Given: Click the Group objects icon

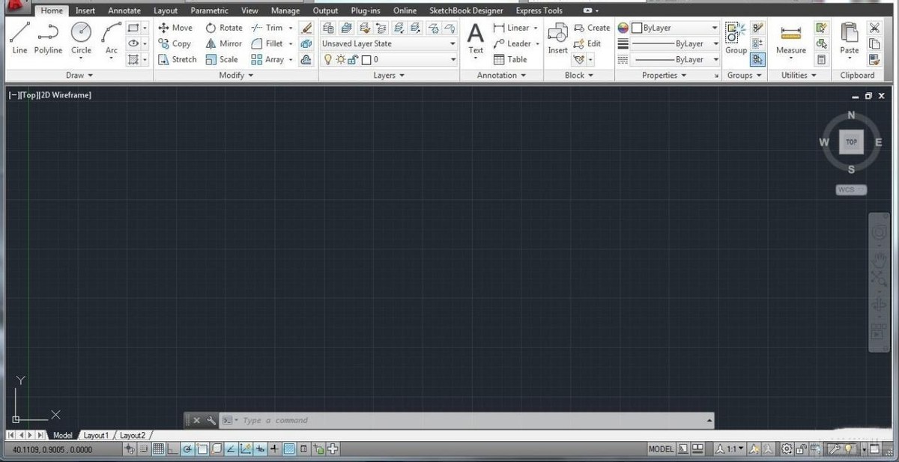Looking at the screenshot, I should pos(736,37).
